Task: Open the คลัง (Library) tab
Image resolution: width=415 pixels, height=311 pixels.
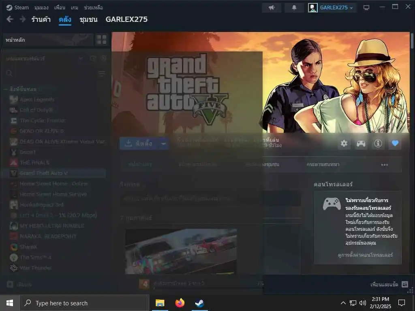Action: pos(65,19)
